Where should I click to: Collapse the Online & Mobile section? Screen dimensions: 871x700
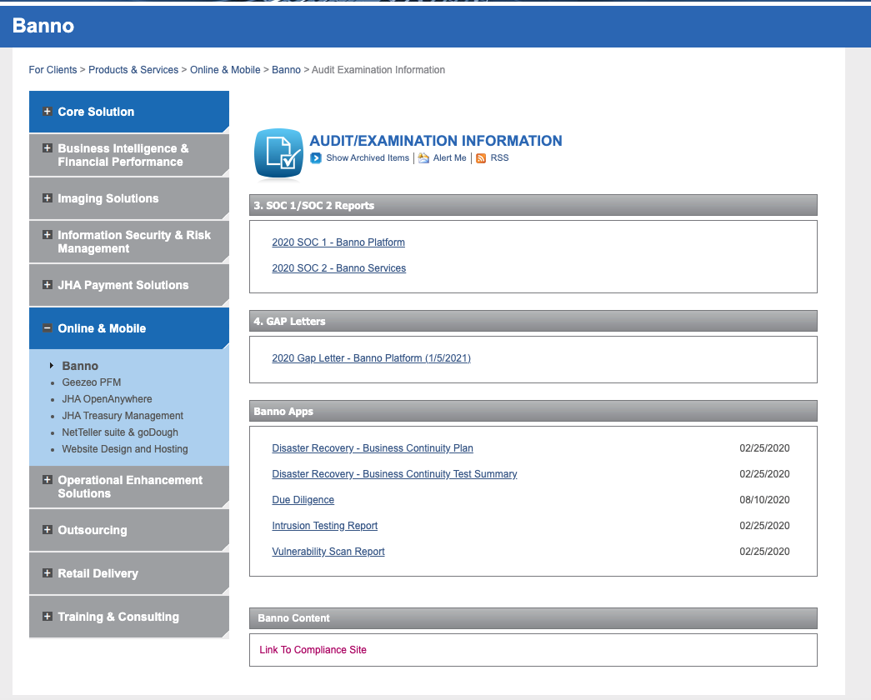click(x=48, y=328)
